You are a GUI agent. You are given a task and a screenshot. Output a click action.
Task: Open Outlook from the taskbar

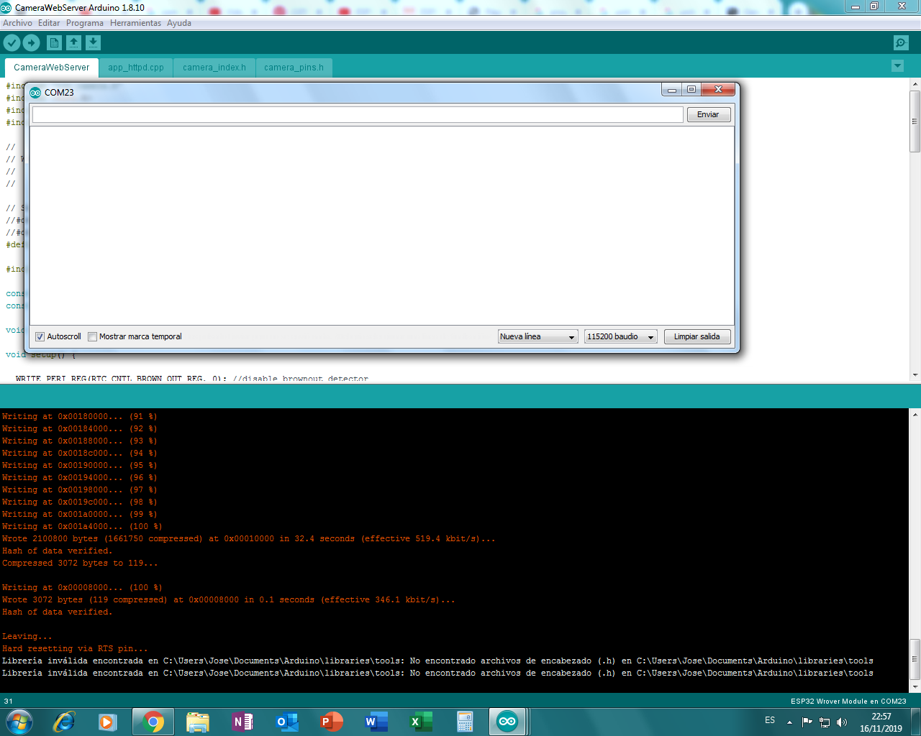[x=287, y=722]
